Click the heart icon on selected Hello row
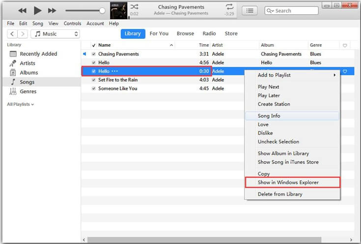The image size is (361, 244). point(345,71)
